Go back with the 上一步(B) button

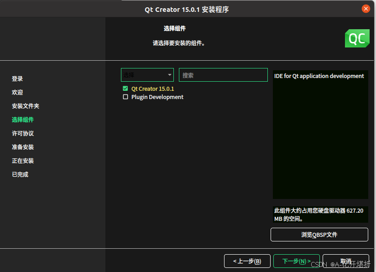point(247,261)
